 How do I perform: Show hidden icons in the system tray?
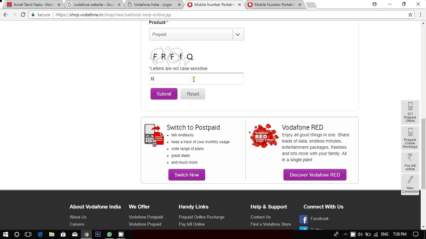coord(345,234)
